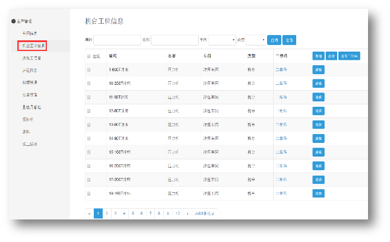This screenshot has width=390, height=242.
Task: Click the code cell 15-160T冲床
Action: tap(120, 152)
